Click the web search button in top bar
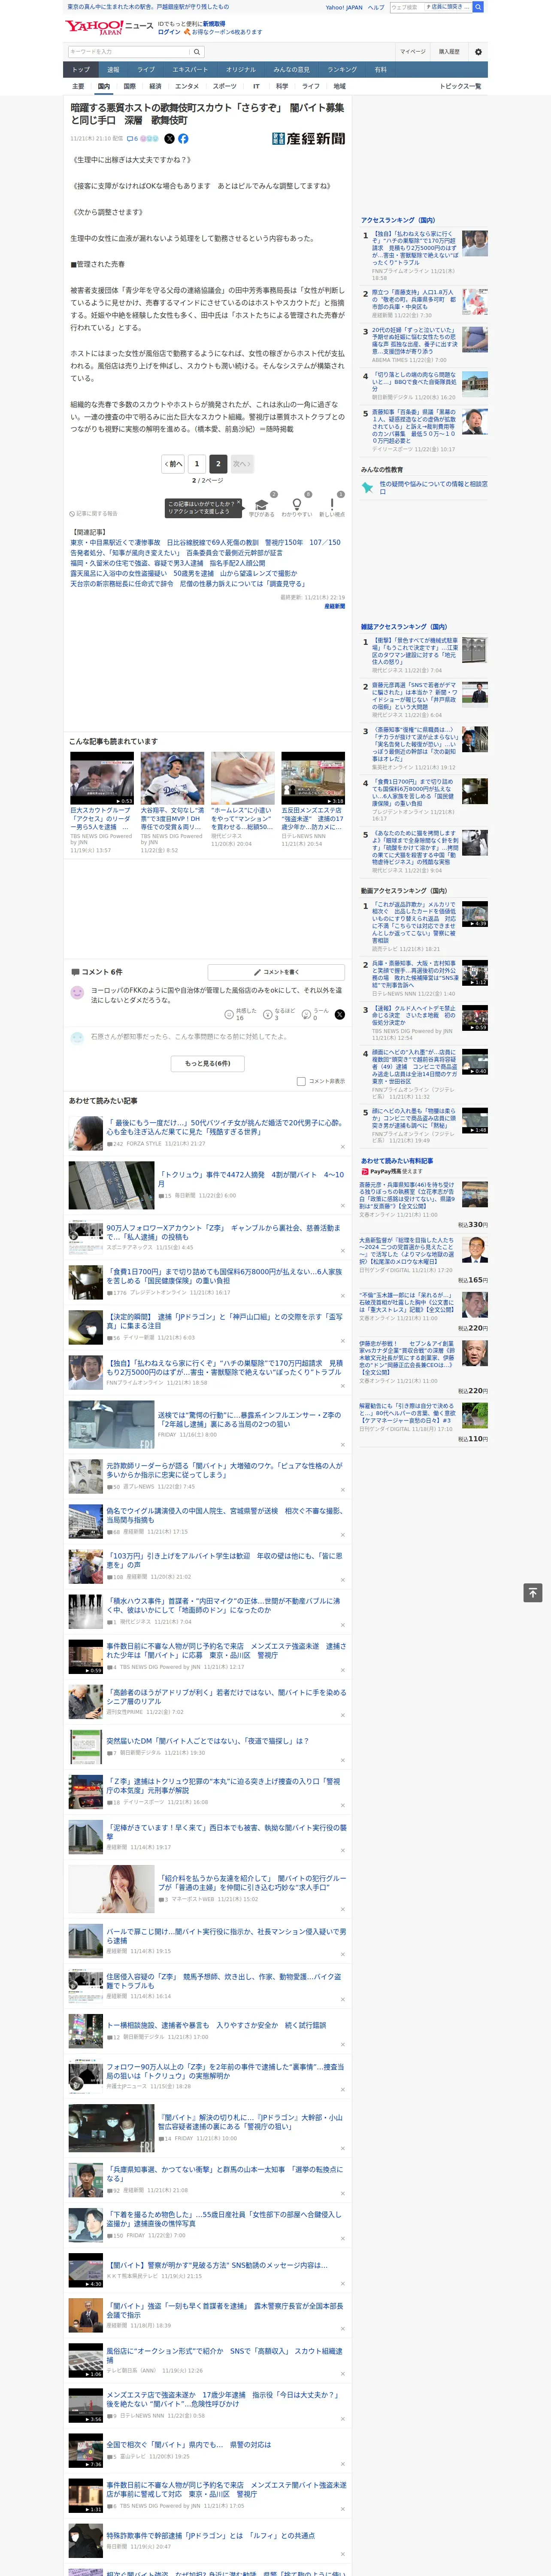The height and width of the screenshot is (2576, 551). pyautogui.click(x=478, y=7)
